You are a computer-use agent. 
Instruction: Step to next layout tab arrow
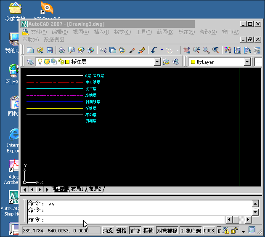tap(40, 189)
